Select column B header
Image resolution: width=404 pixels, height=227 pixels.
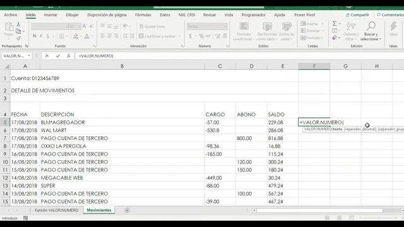pyautogui.click(x=122, y=66)
